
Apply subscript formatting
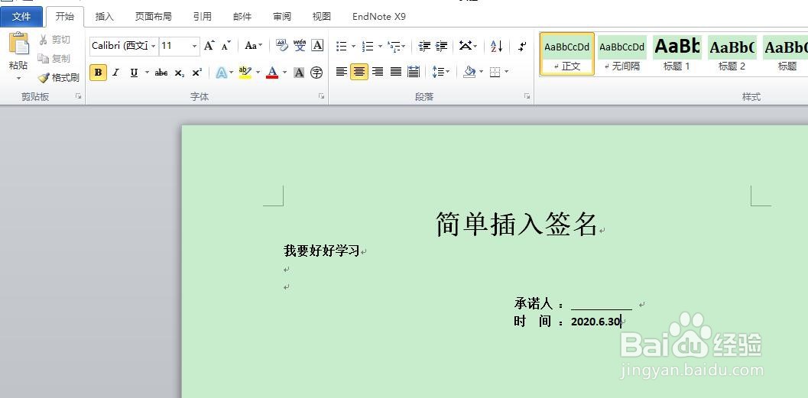(179, 73)
